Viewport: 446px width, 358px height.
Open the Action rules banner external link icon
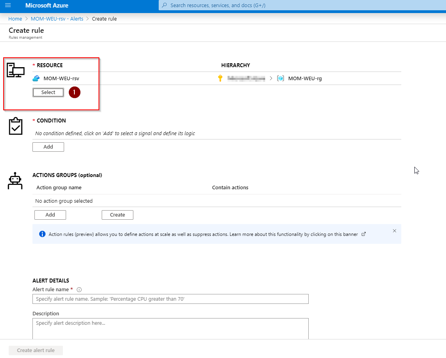[364, 234]
